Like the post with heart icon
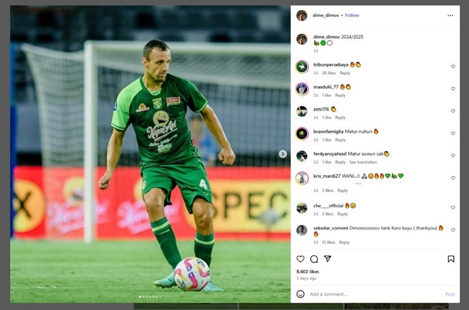 click(x=301, y=259)
